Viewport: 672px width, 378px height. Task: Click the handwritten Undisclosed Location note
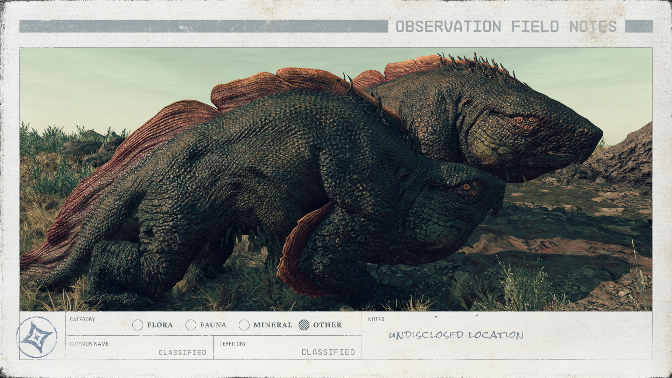456,335
